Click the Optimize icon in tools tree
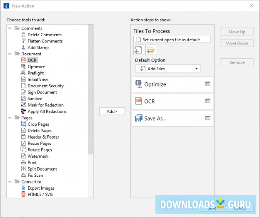Image resolution: width=260 pixels, height=218 pixels. pos(23,67)
